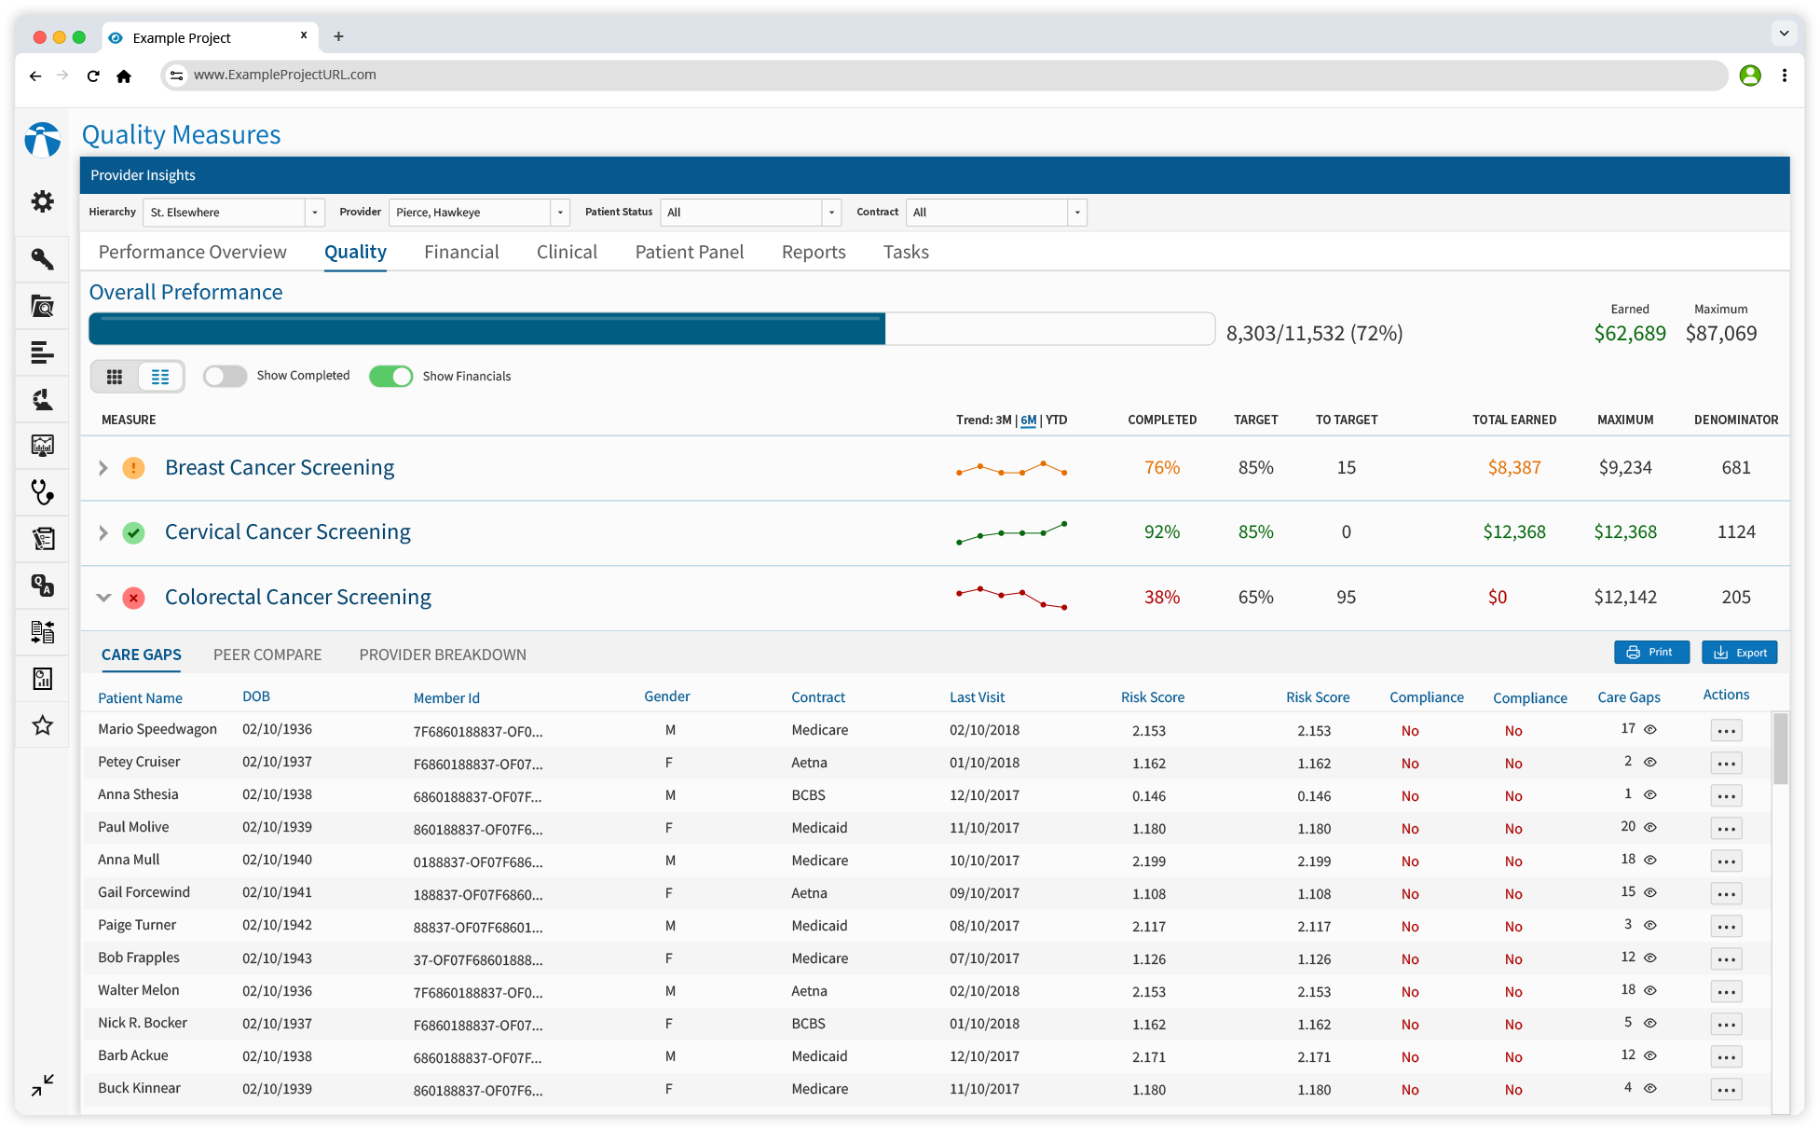Screen dimensions: 1820x1130
Task: Open the settings gear in sidebar
Action: tap(43, 201)
